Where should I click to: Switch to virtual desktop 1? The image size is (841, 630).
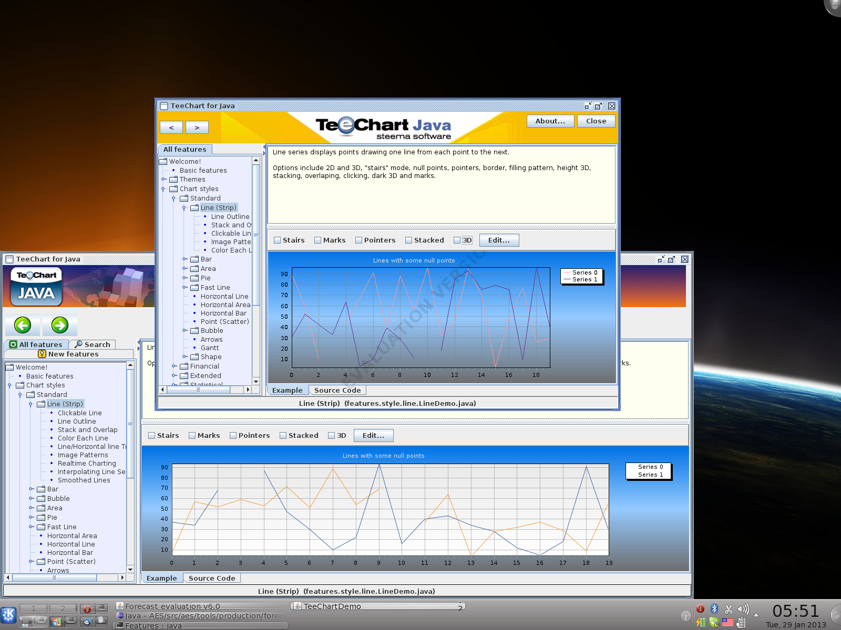33,608
